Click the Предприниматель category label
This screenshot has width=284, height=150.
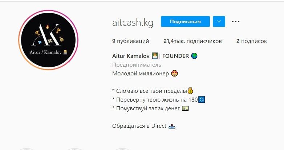137,65
